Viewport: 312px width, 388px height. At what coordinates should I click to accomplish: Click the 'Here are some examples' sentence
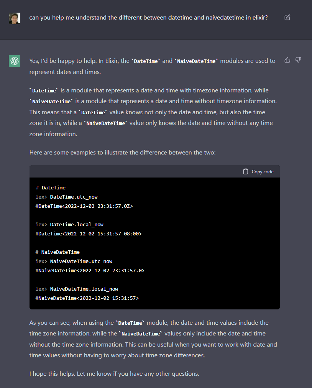point(123,153)
